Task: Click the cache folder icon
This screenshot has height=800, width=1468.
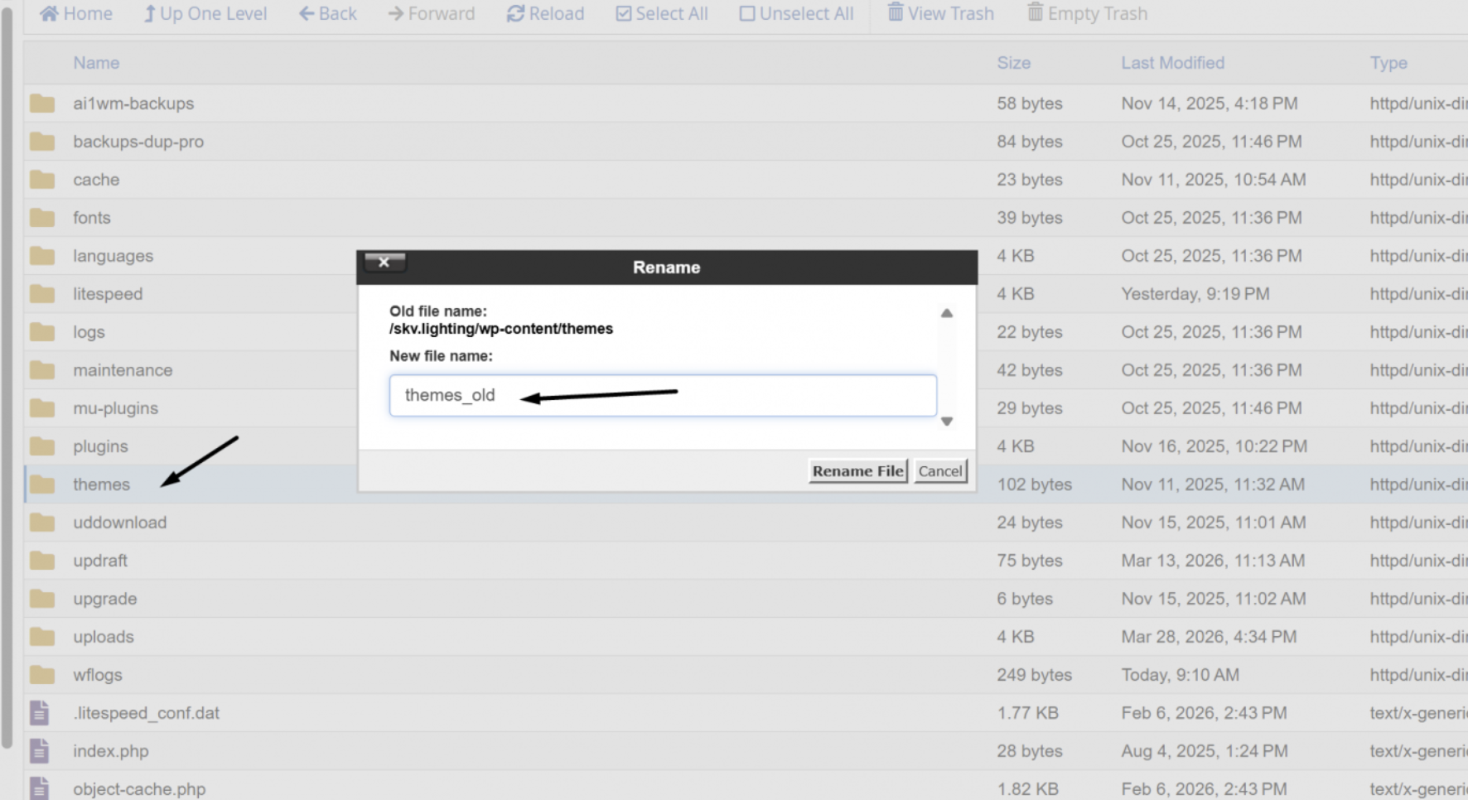Action: click(42, 180)
